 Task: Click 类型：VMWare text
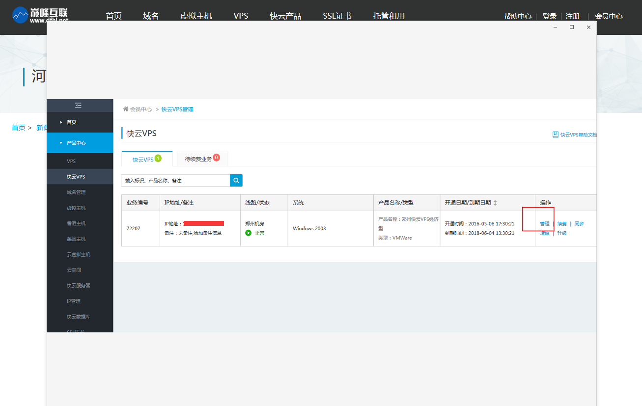coord(395,238)
